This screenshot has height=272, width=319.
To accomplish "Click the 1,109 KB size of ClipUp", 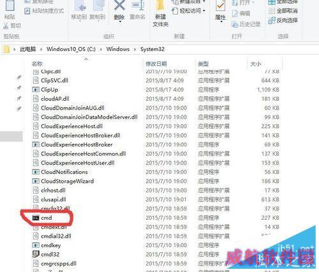I will (x=268, y=90).
